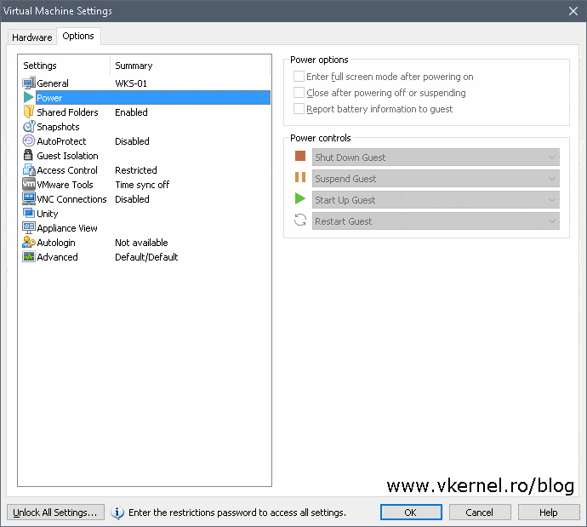Select the Power row label
The image size is (587, 527).
pos(49,98)
